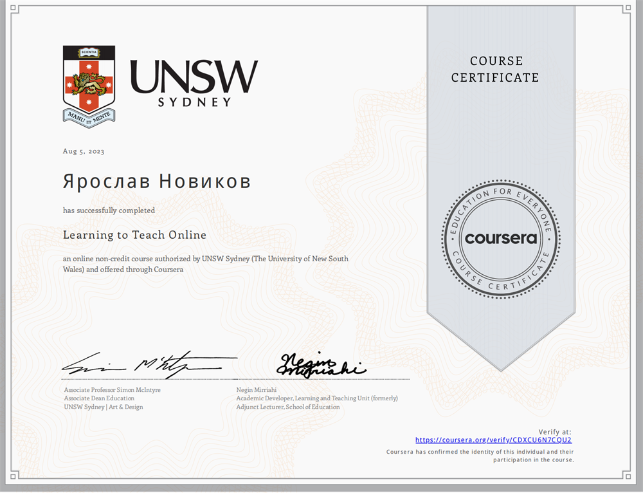The height and width of the screenshot is (493, 643).
Task: Select the date text 'Aug 5, 2023'
Action: 84,151
